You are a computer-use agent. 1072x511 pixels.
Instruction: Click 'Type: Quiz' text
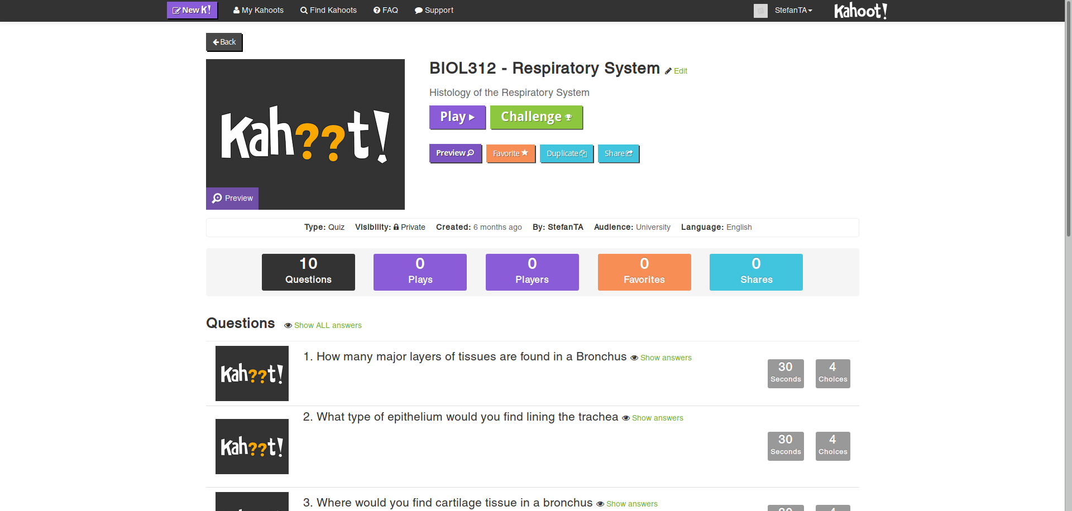click(x=324, y=227)
